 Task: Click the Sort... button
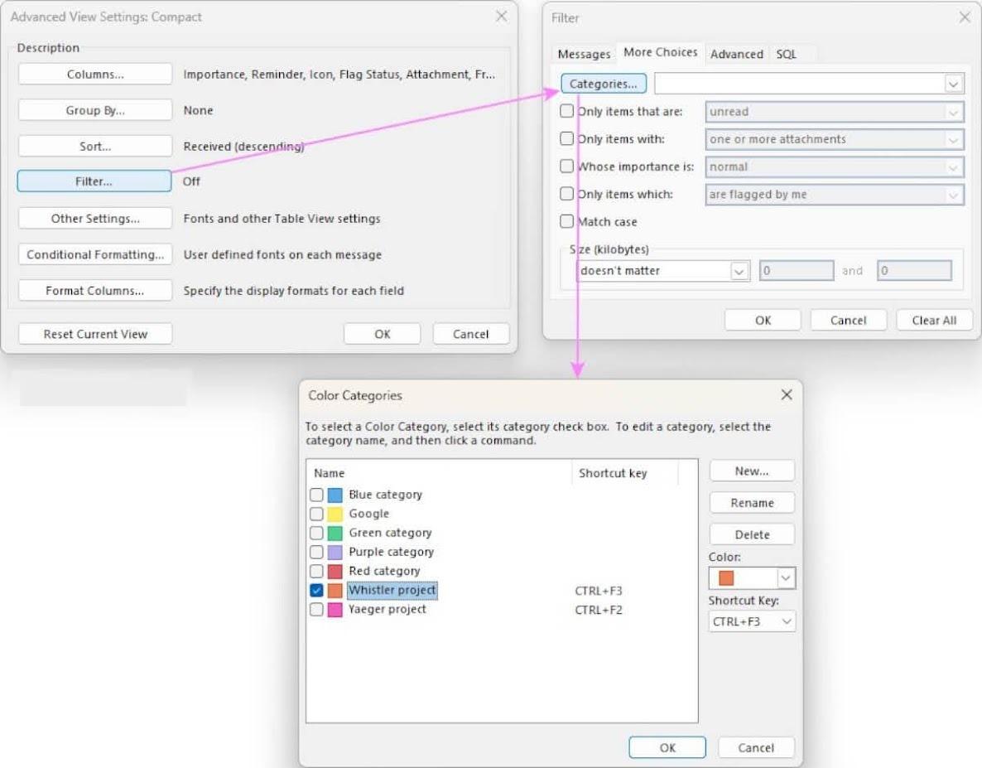[95, 146]
